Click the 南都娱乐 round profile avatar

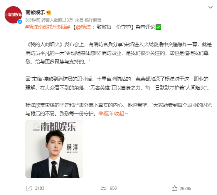(x=13, y=15)
